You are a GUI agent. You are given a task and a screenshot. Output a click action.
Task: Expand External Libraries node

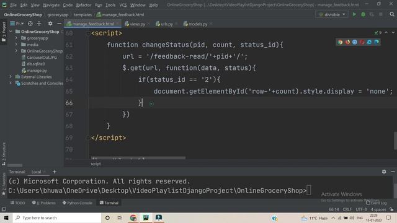point(11,77)
